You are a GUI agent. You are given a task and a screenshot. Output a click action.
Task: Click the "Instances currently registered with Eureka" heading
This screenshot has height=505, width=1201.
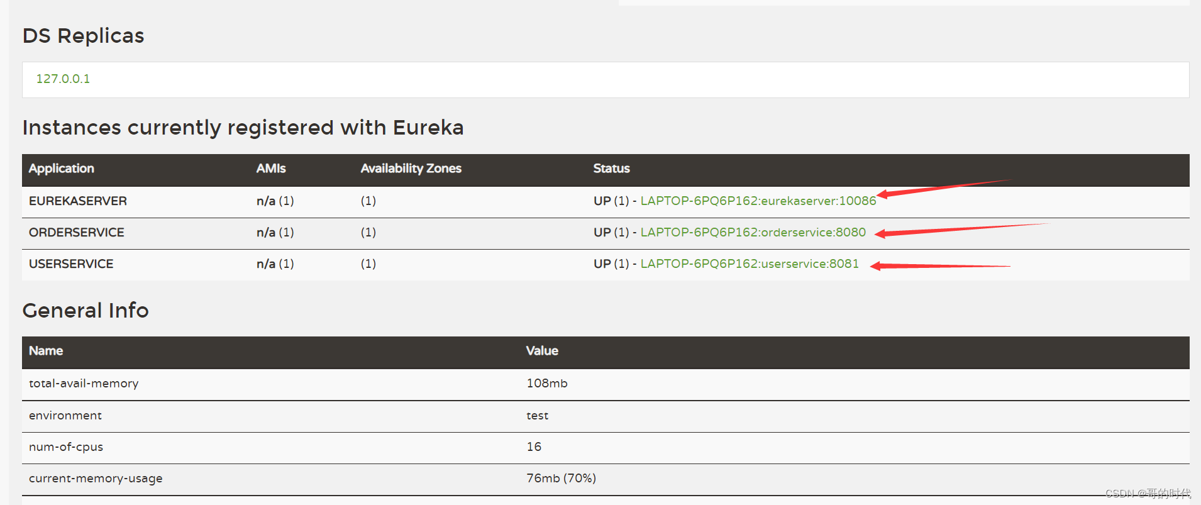[243, 128]
